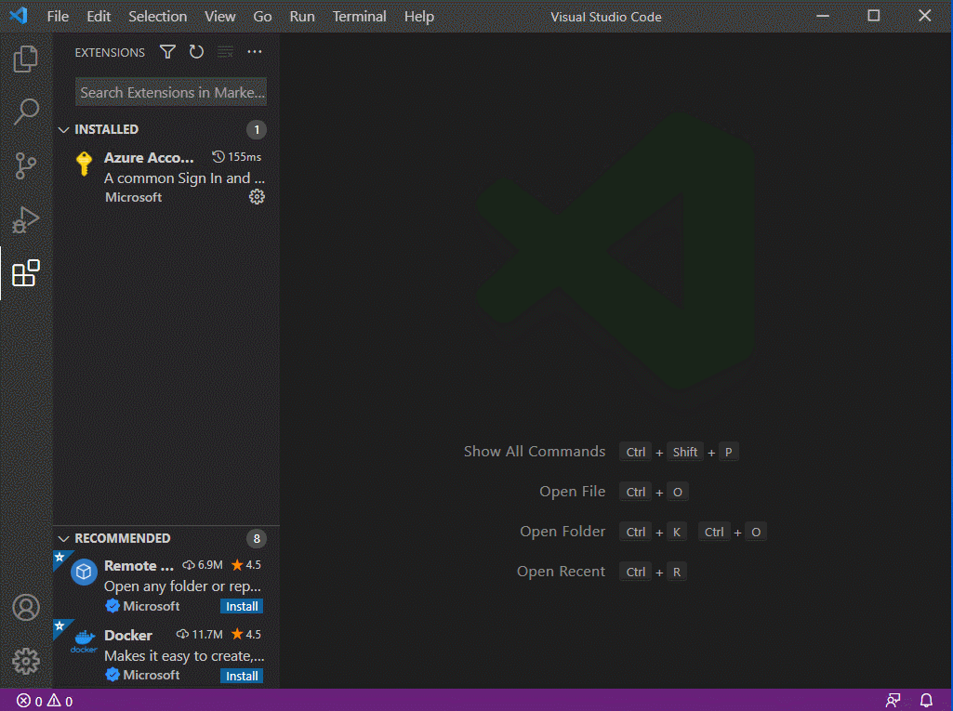Click Azure Account activation time 155ms
Screen dimensions: 953x711
point(237,157)
